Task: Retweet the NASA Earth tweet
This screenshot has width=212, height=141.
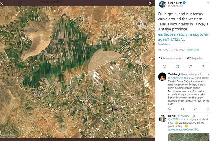Action: [x=178, y=67]
